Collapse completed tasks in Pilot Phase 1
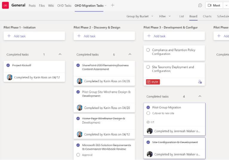Viewport: 229px width, 160px height. coord(60,54)
